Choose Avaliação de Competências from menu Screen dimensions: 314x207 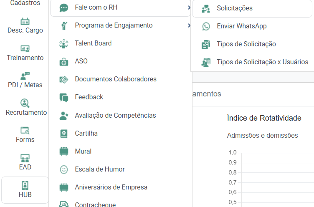(x=115, y=116)
